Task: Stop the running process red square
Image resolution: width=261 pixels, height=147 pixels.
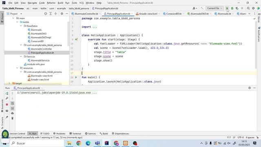Action: 7,105
